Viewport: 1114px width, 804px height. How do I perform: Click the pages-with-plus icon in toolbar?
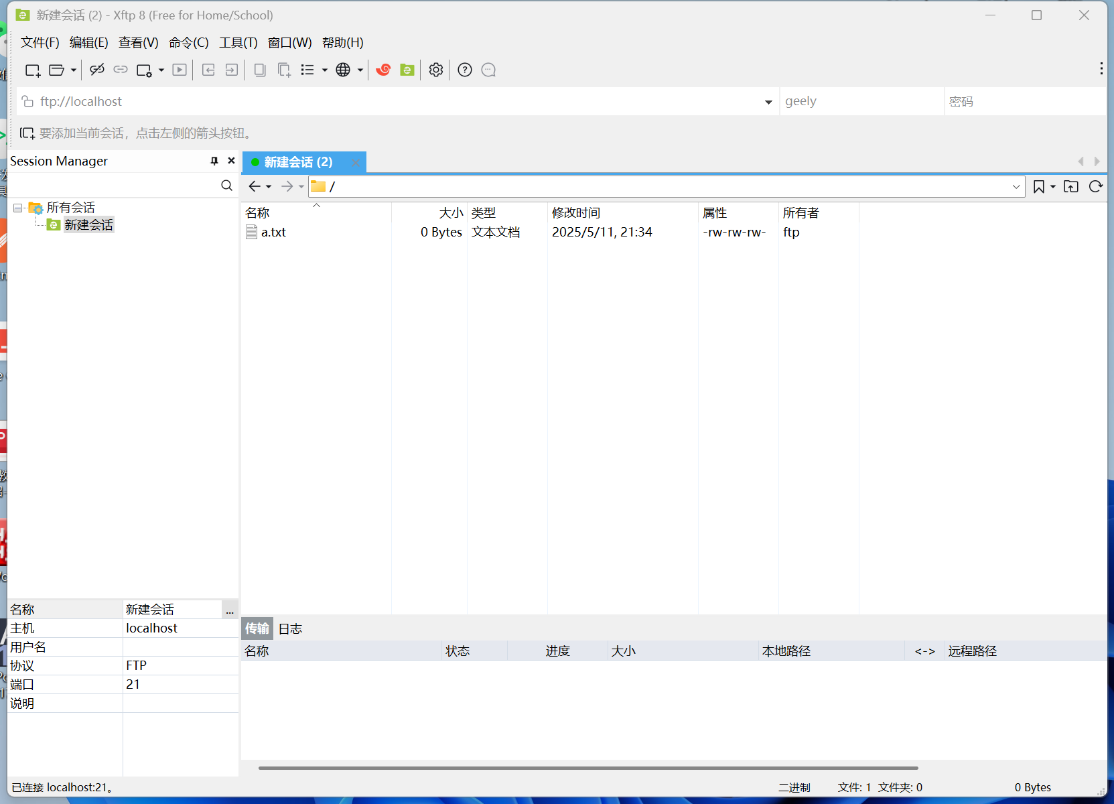(284, 70)
